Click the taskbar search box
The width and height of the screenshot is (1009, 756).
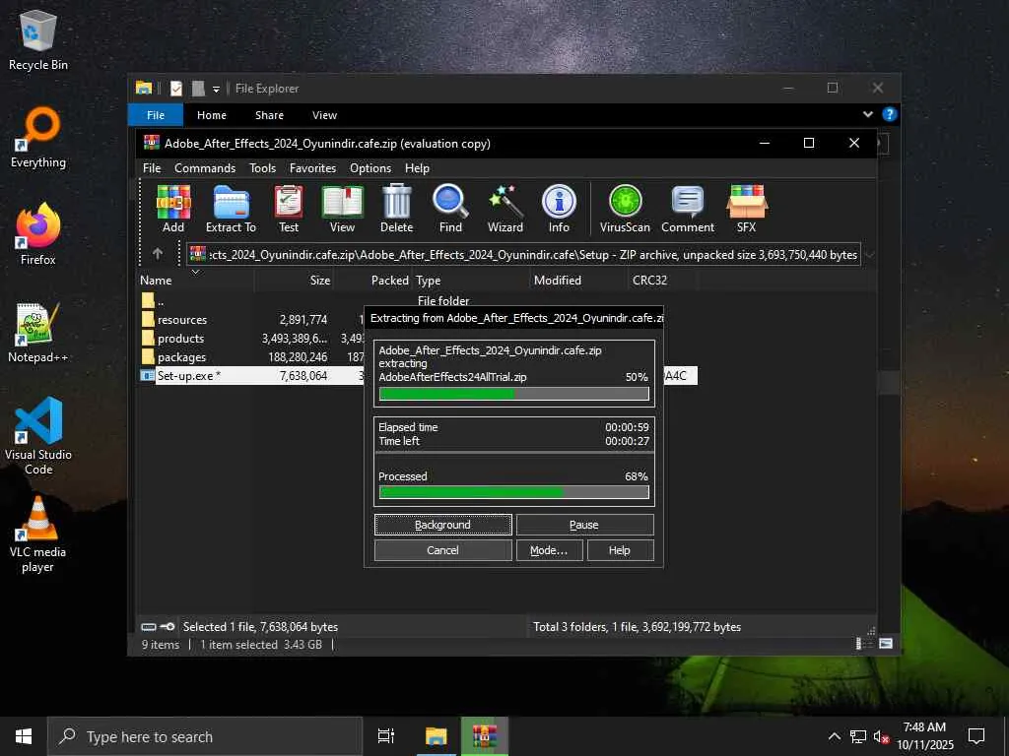[x=205, y=736]
